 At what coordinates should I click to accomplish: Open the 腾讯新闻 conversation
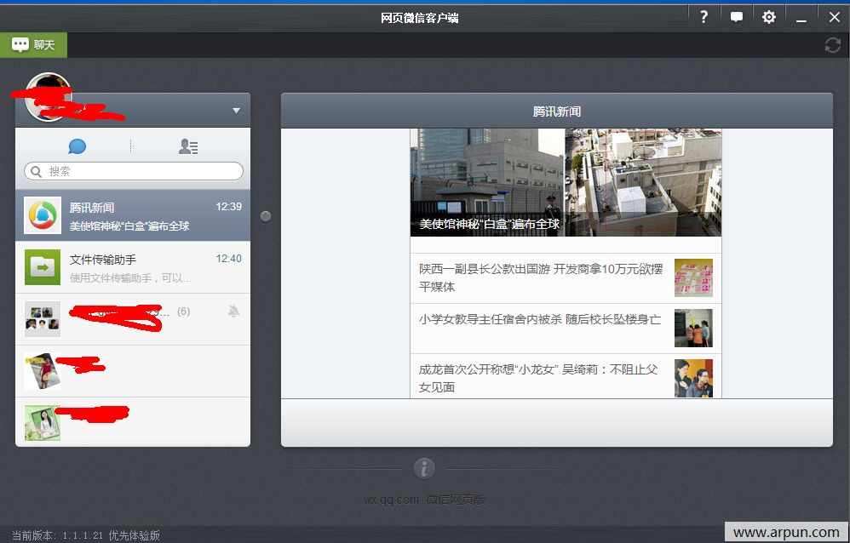133,215
